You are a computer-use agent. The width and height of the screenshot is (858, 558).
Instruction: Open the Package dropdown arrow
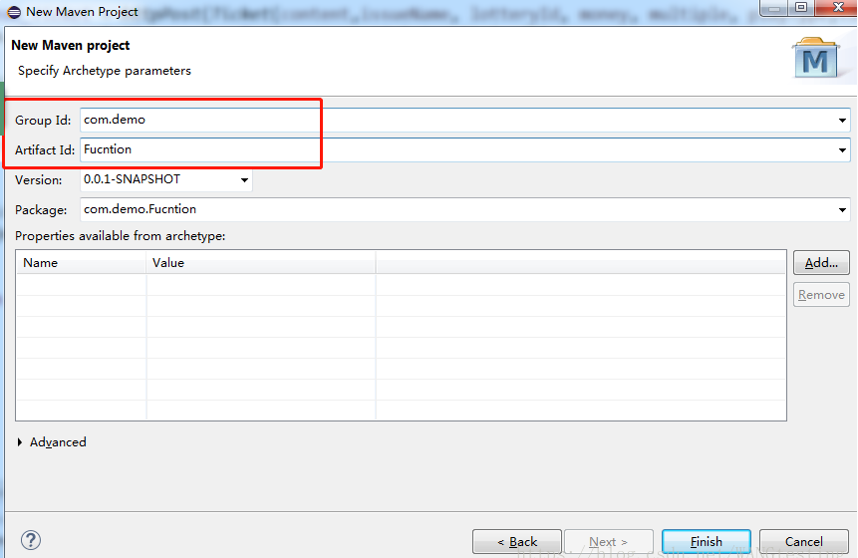(842, 209)
